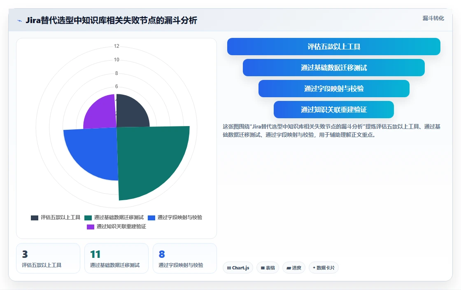Click legend text 通过基础数据迁移测试
This screenshot has width=461, height=290.
119,217
